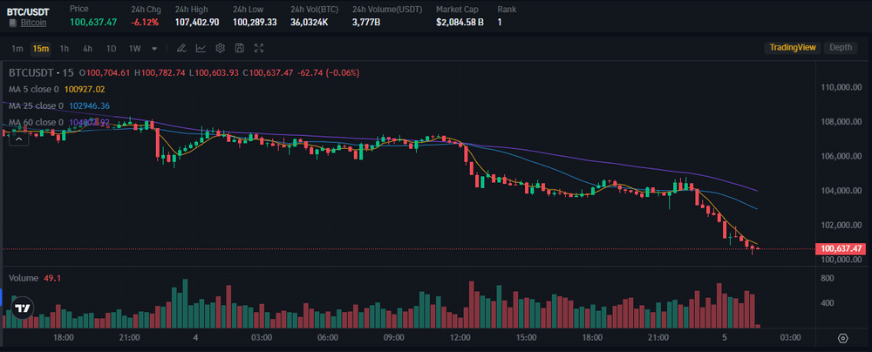Expand more timeframes dropdown arrow
Image resolution: width=872 pixels, height=352 pixels.
(x=154, y=48)
